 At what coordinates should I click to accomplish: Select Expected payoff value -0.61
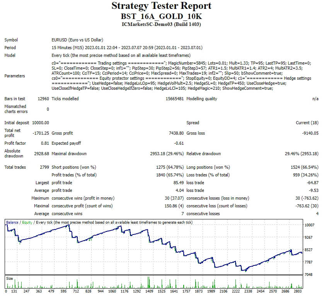[179, 143]
